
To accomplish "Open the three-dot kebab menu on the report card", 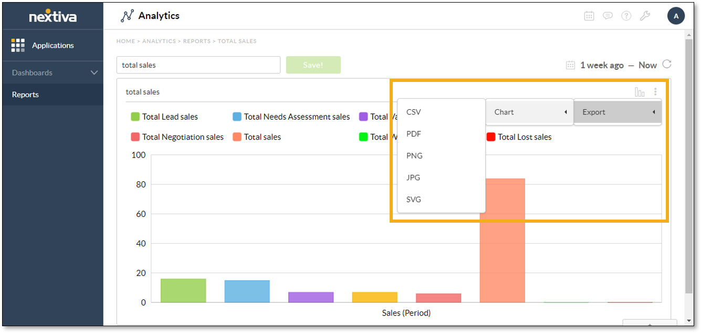I will tap(655, 91).
